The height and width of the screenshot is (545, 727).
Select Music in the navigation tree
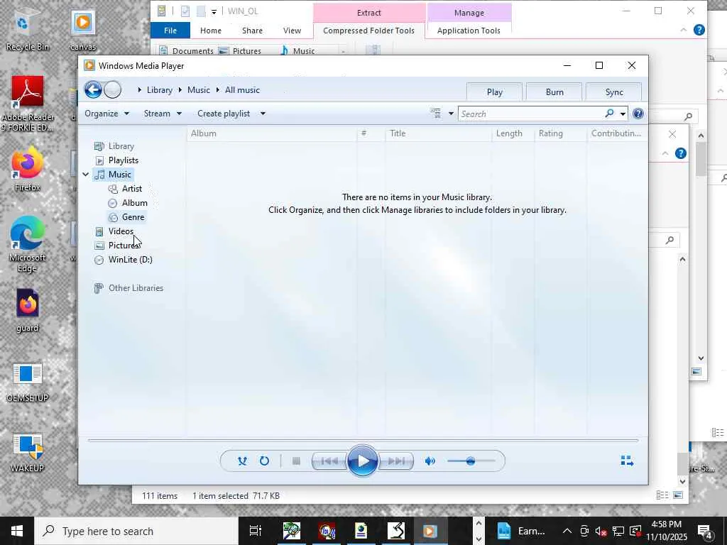[x=119, y=175]
